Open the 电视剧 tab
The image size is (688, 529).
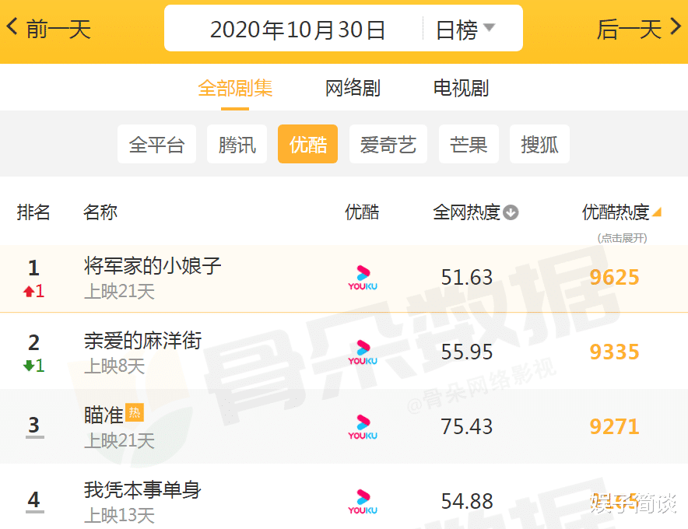click(460, 88)
